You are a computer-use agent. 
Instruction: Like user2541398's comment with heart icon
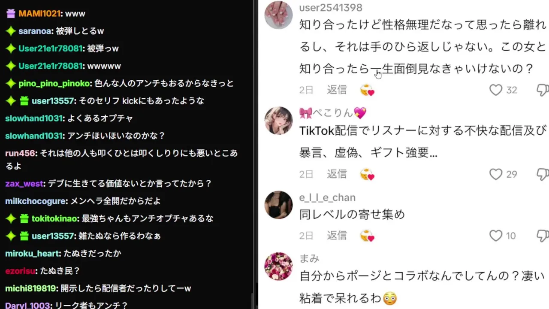pyautogui.click(x=496, y=90)
